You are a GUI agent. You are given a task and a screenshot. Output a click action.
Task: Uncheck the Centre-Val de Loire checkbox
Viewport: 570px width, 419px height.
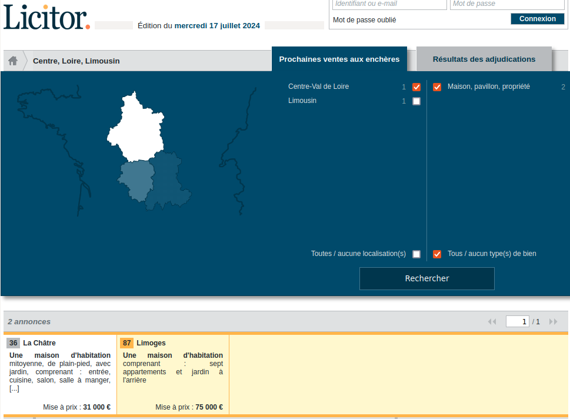coord(416,87)
